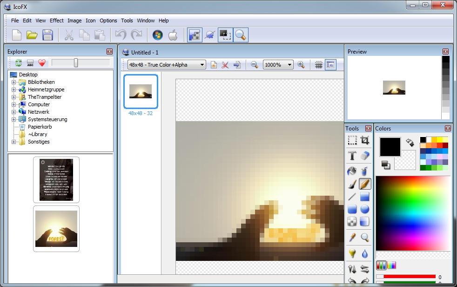Delete the image format with red X
Screen dimensions: 457x287
point(225,65)
